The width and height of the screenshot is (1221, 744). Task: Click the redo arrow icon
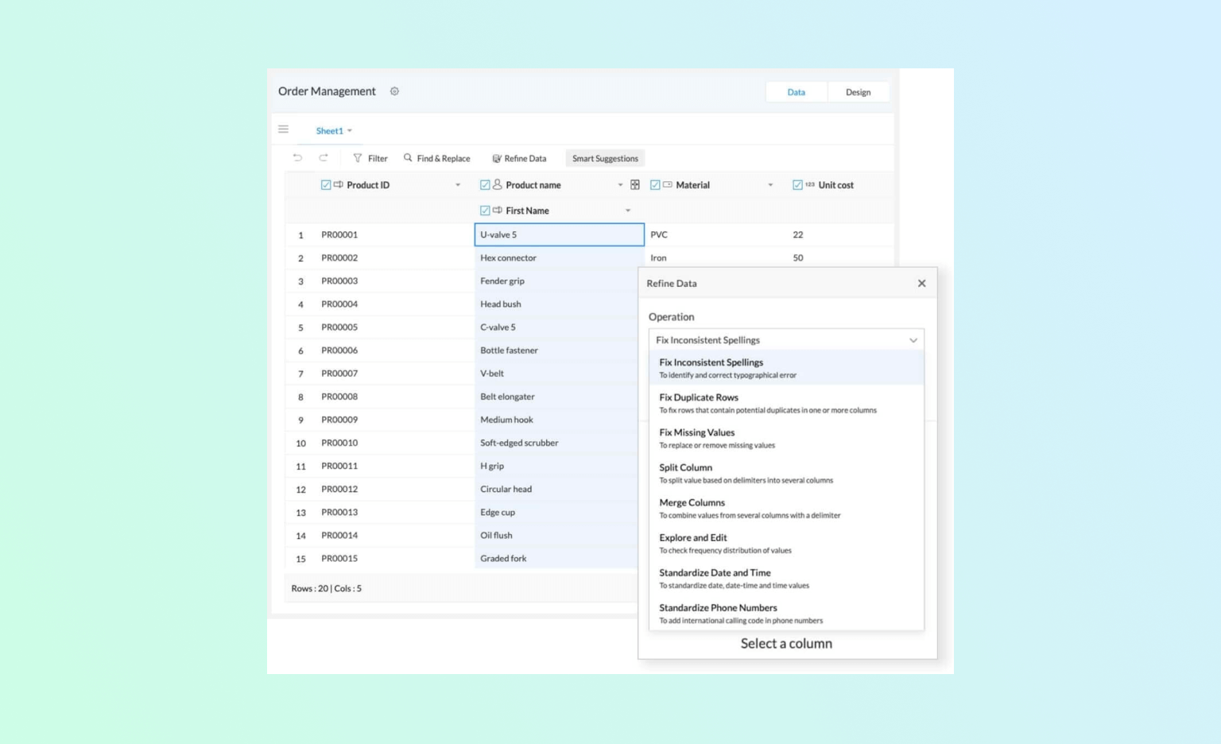(x=324, y=158)
